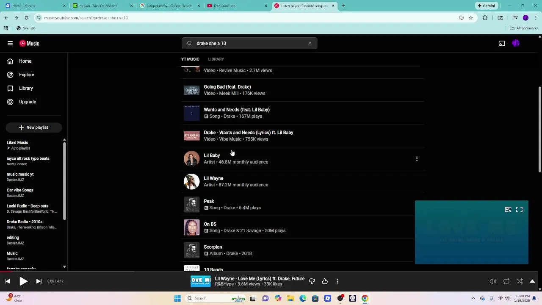Screen dimensions: 542x305
Task: Open the Windows Start menu
Action: (x=177, y=298)
